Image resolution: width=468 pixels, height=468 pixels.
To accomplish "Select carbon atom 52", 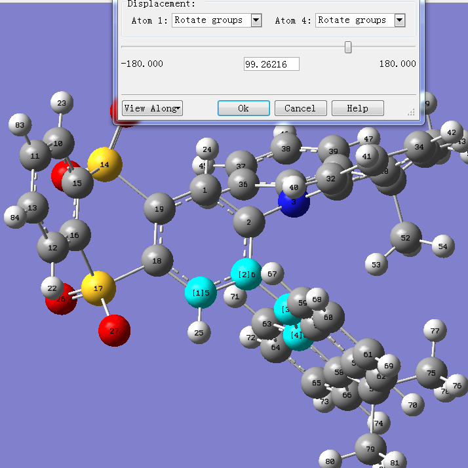I will click(x=406, y=237).
